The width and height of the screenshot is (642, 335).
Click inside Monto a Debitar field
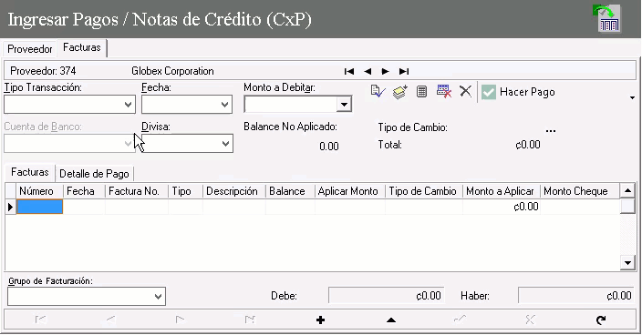point(291,105)
